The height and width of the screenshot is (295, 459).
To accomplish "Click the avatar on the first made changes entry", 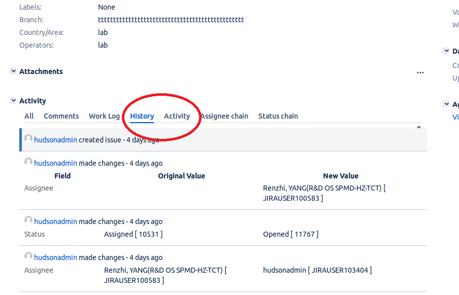I will click(x=28, y=161).
